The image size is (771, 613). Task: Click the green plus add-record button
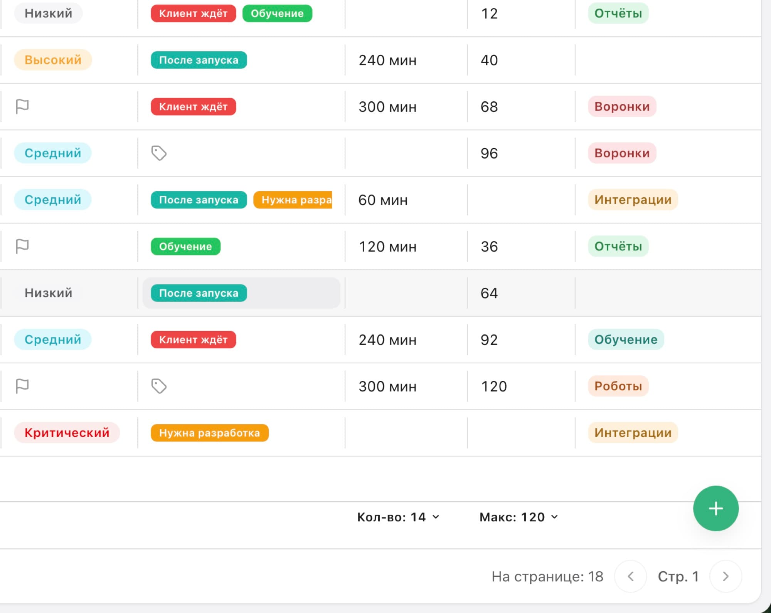[715, 508]
